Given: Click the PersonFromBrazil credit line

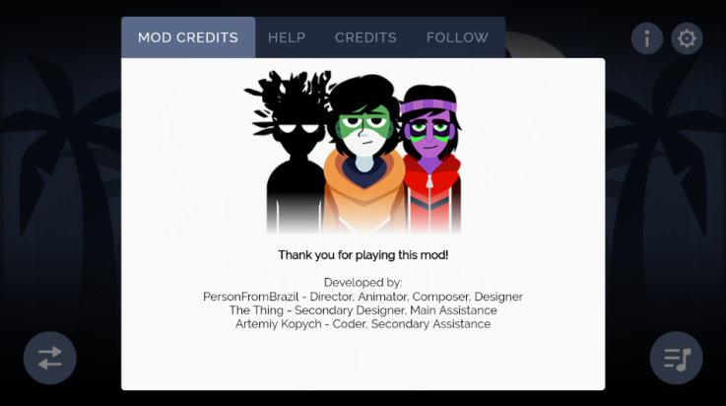Looking at the screenshot, I should click(363, 297).
